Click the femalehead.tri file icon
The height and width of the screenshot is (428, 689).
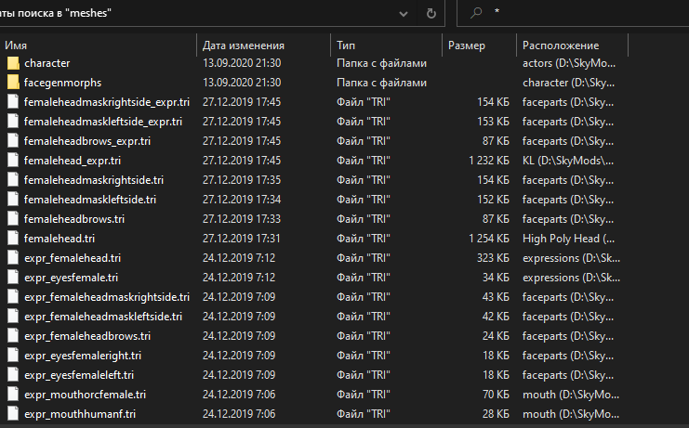[x=13, y=239]
